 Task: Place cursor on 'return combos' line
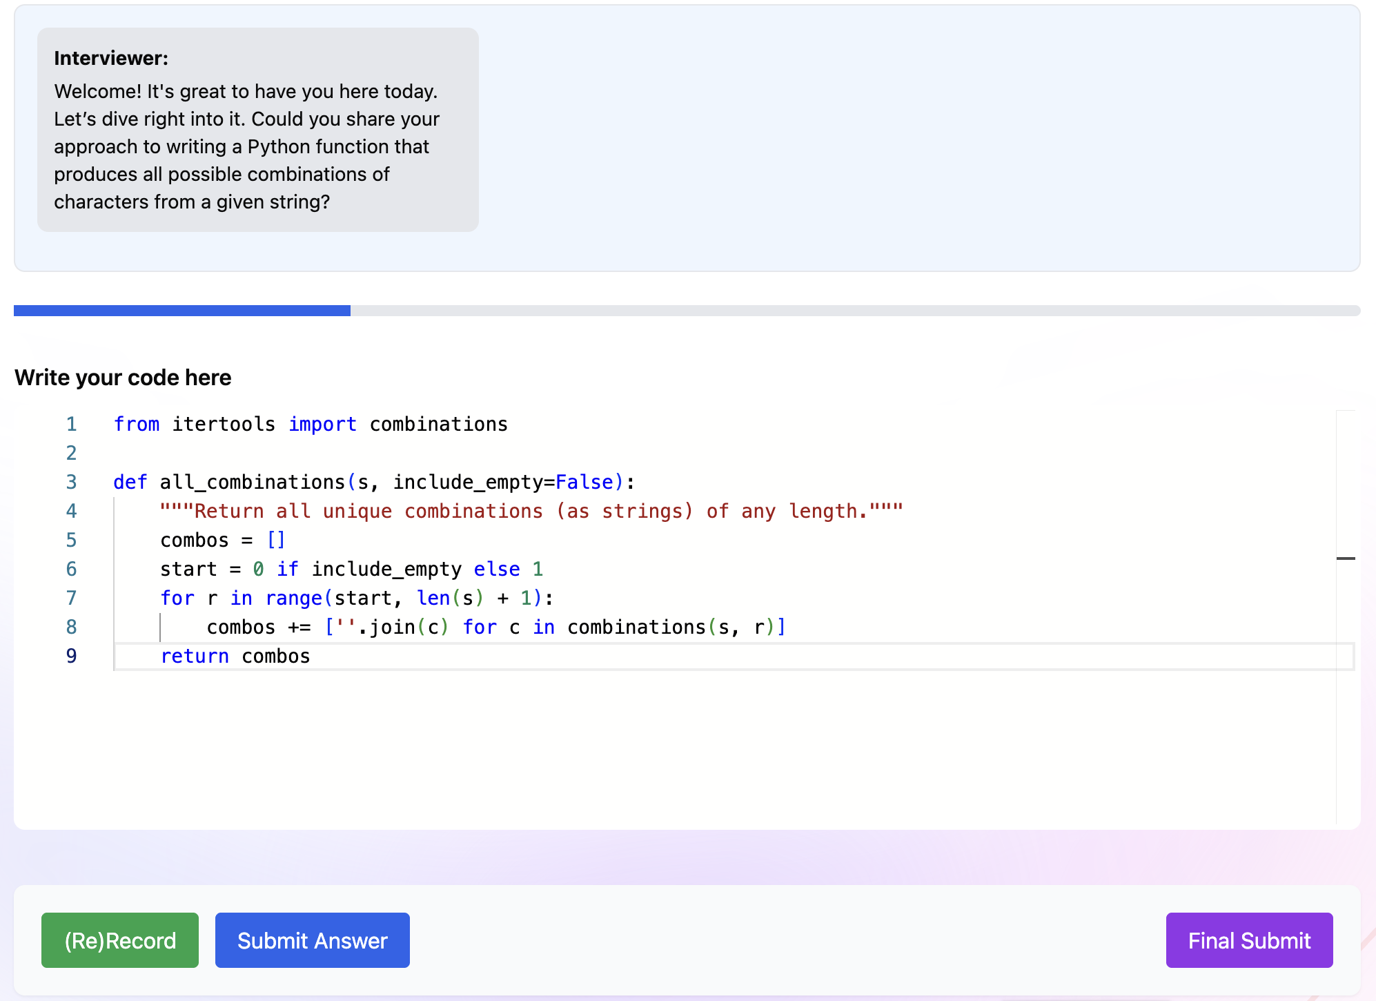235,656
